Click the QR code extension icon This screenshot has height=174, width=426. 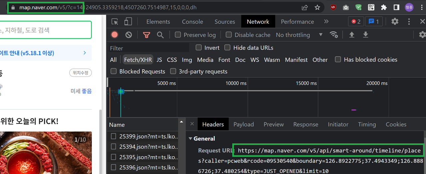pos(371,7)
